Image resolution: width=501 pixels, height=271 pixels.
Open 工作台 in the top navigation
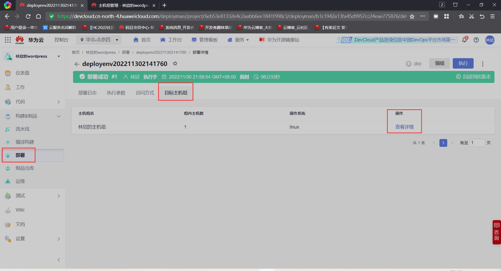[171, 40]
